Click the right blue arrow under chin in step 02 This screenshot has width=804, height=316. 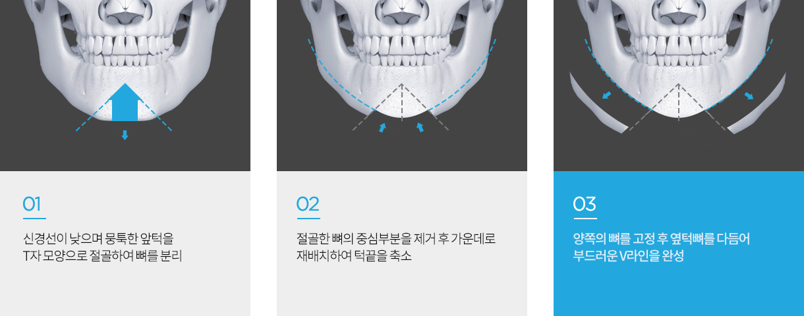[x=419, y=127]
